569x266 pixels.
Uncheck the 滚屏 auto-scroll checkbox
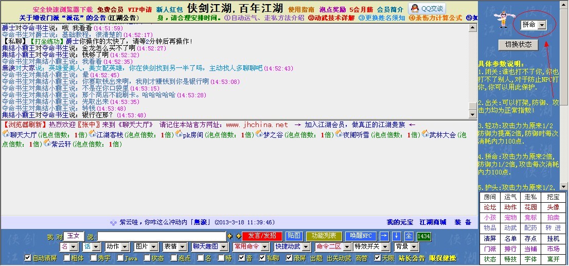[289, 258]
